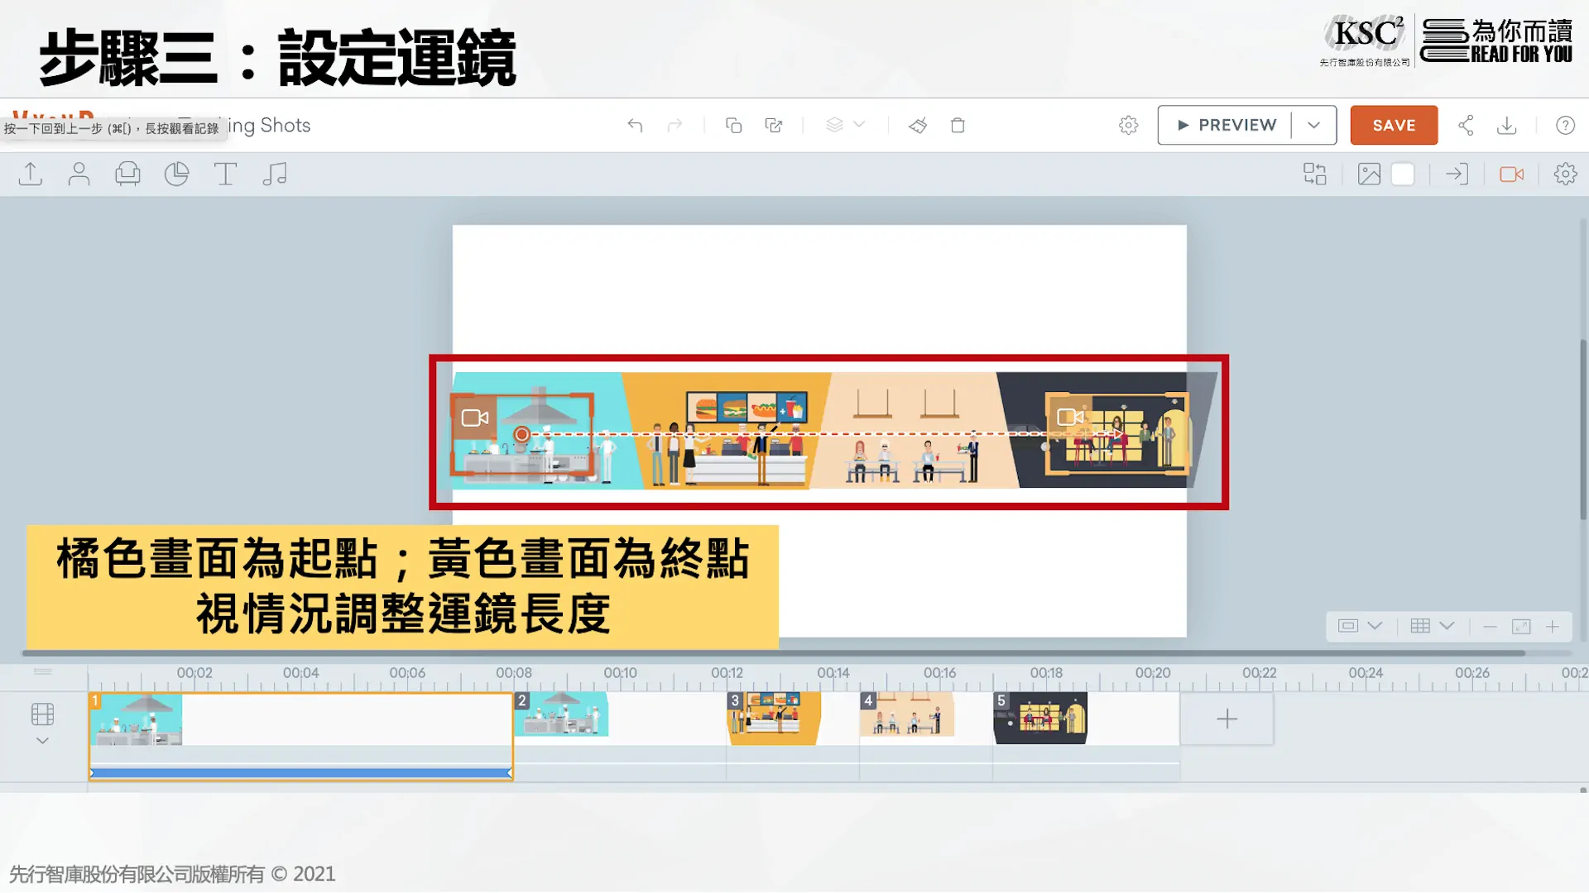This screenshot has width=1589, height=893.
Task: Click the stage view mode icon
Action: tap(1348, 626)
